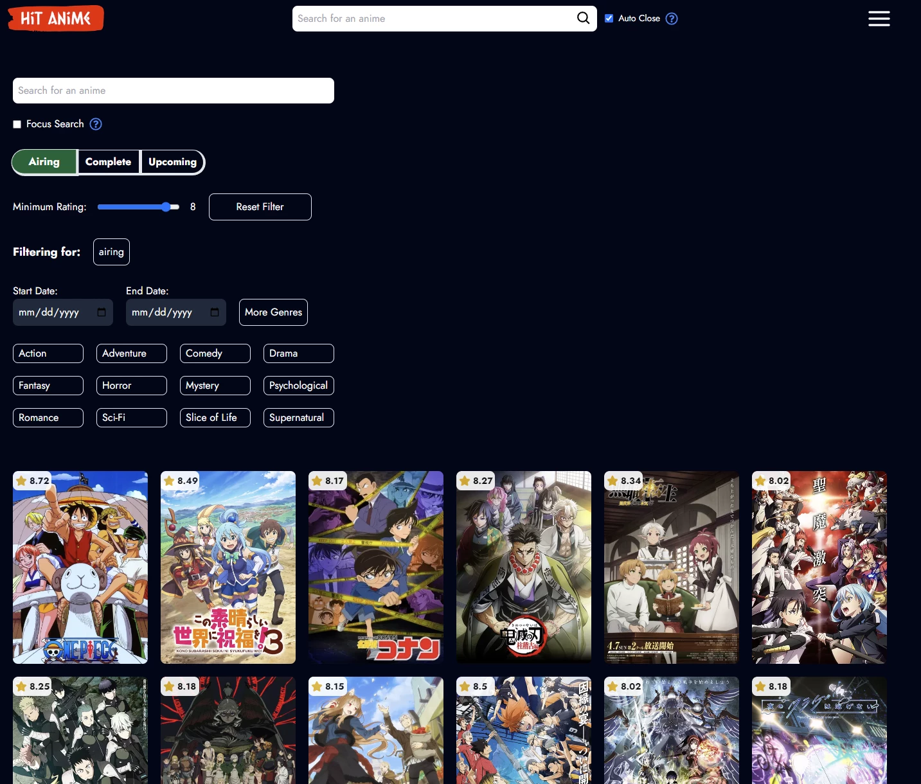Open the purple jellyfish poster rated 8.18
The width and height of the screenshot is (921, 784).
[819, 730]
